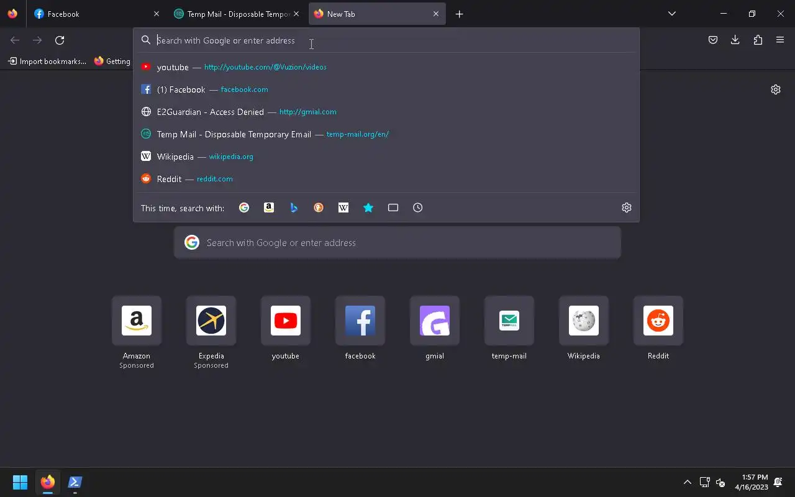Open Firefox View pinned icon
Viewport: 795px width, 497px height.
pyautogui.click(x=12, y=14)
